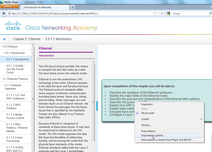Click 'Identify the major fields' bullet
Viewport: 212px width, 152px height.
click(139, 96)
